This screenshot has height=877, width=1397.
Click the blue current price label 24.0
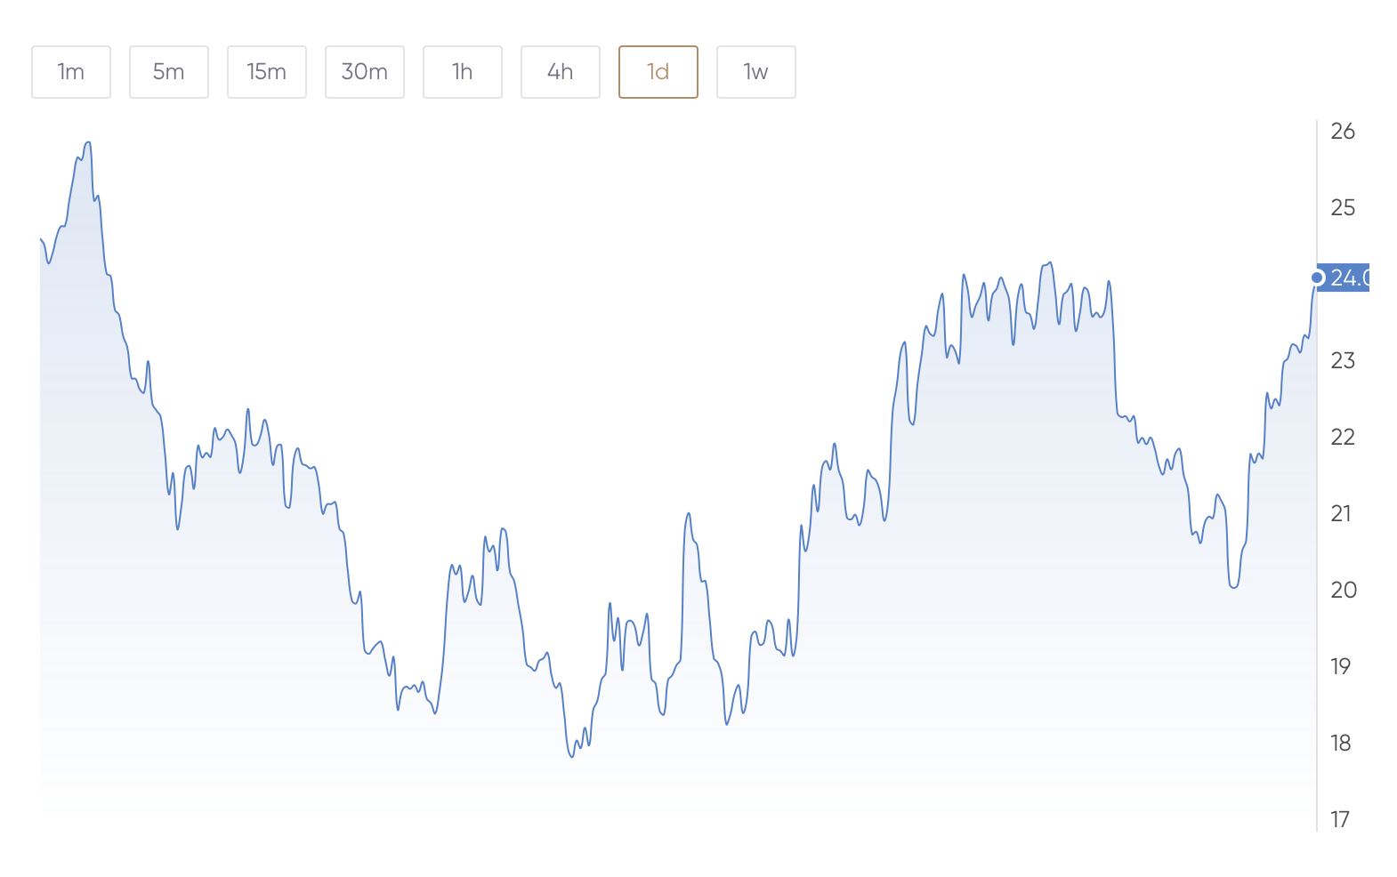pyautogui.click(x=1347, y=278)
